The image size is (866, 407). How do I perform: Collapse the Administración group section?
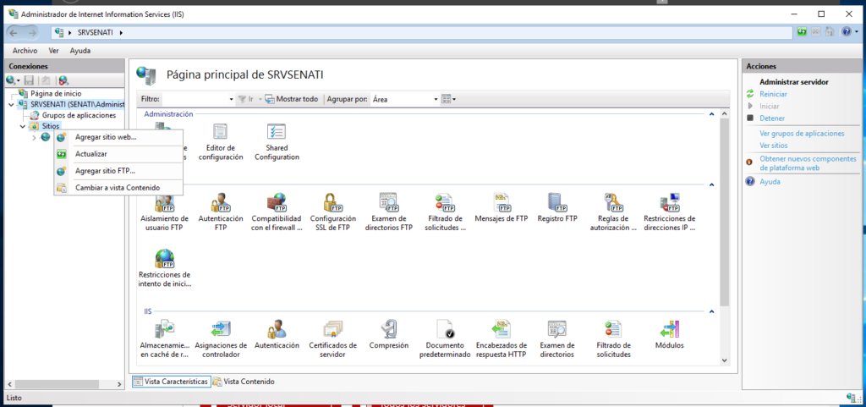pyautogui.click(x=712, y=113)
